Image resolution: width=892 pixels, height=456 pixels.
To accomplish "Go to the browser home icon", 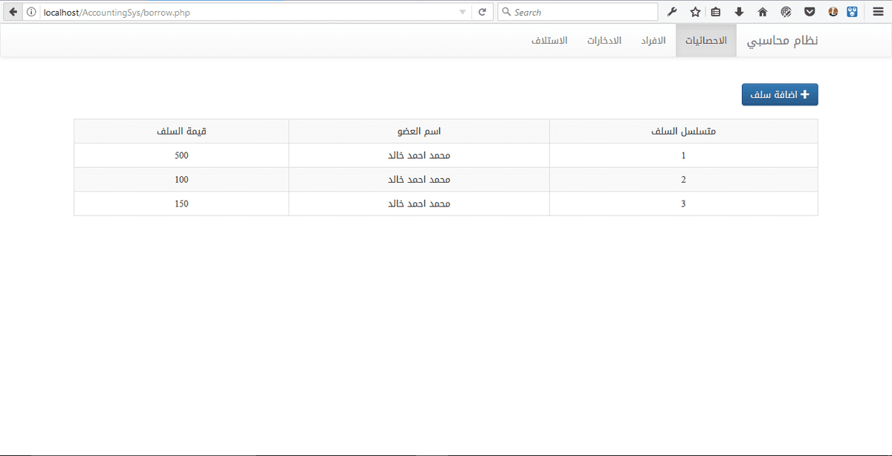I will (x=762, y=12).
